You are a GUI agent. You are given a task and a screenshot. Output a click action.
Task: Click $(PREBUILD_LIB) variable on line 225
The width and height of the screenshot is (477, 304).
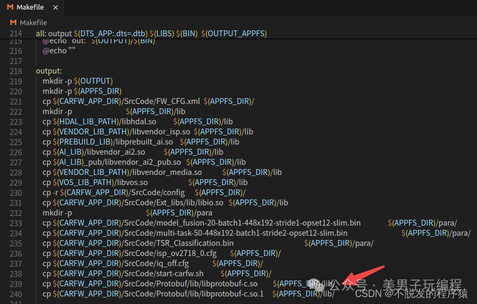(x=83, y=142)
